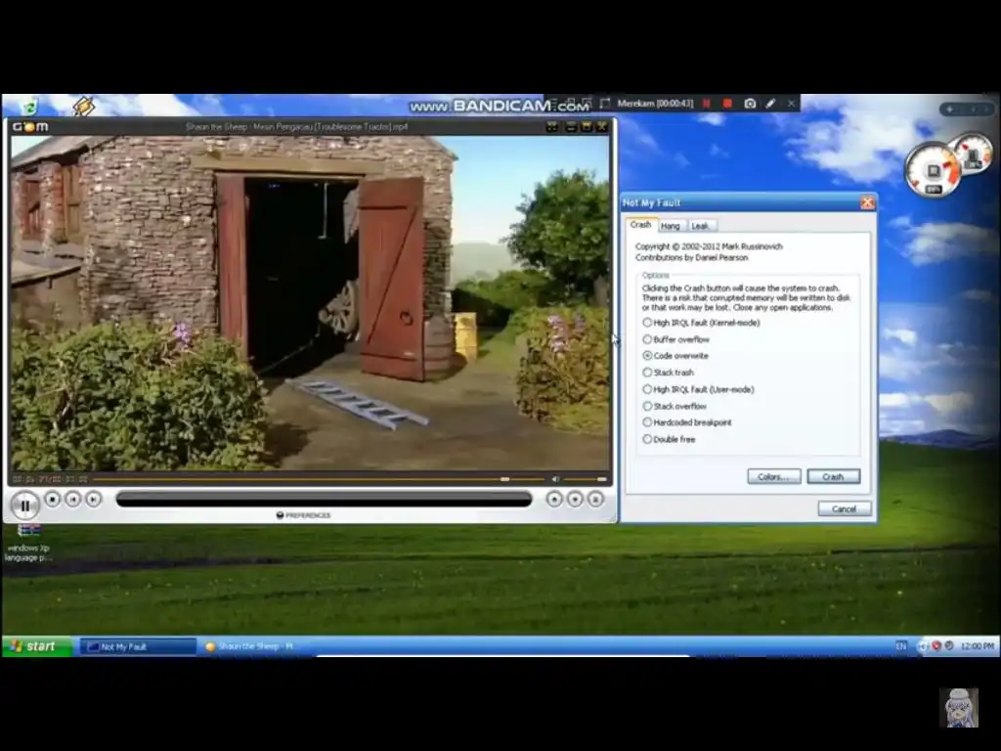The image size is (1001, 751).
Task: Click the sidebar add gadget plus button
Action: pyautogui.click(x=950, y=110)
